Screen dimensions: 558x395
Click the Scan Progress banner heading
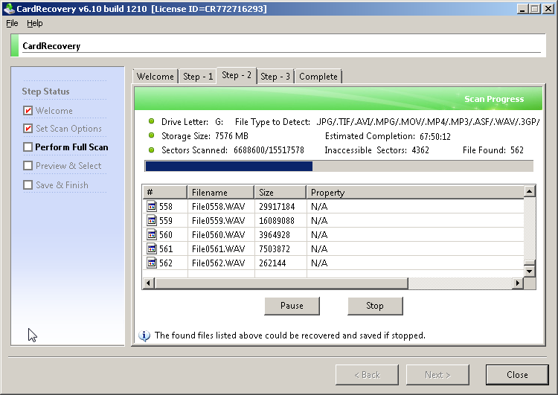(x=494, y=99)
